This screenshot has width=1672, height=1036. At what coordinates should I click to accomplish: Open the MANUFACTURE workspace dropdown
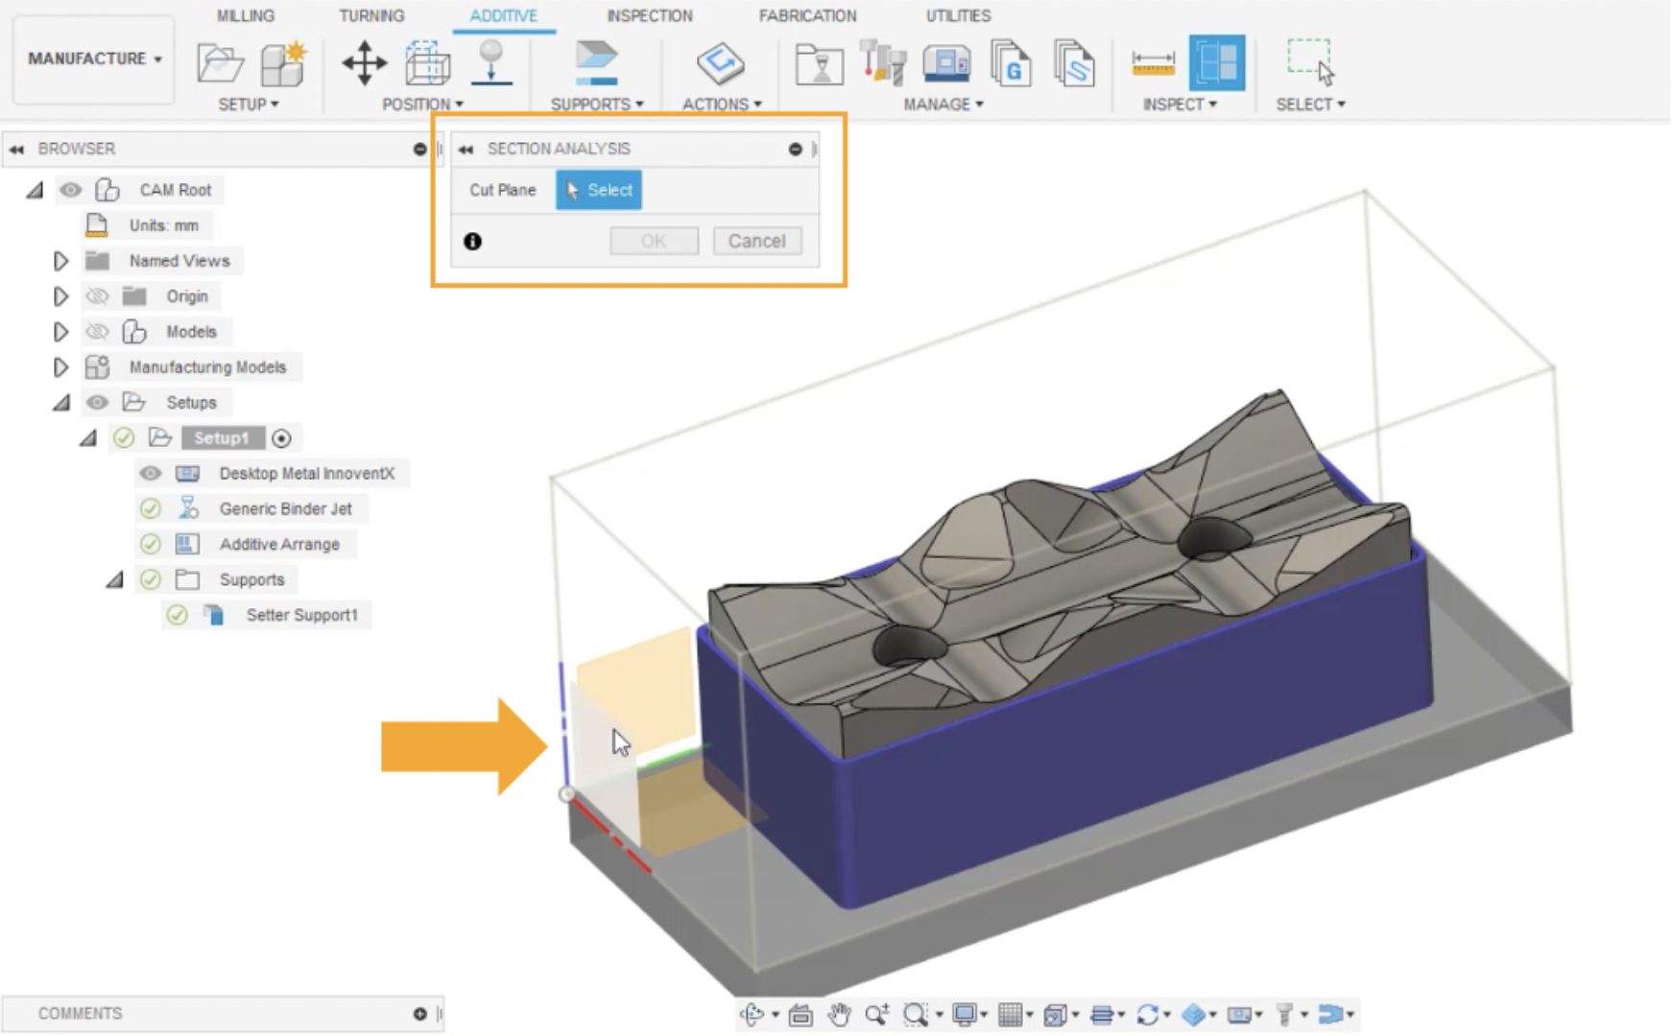click(x=94, y=59)
